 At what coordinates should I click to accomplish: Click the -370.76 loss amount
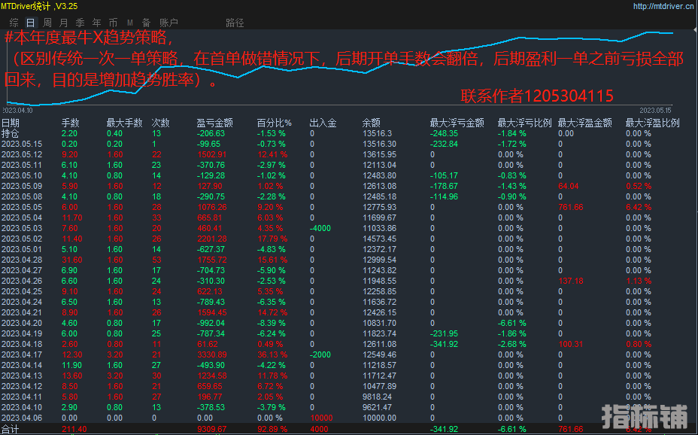tap(211, 165)
